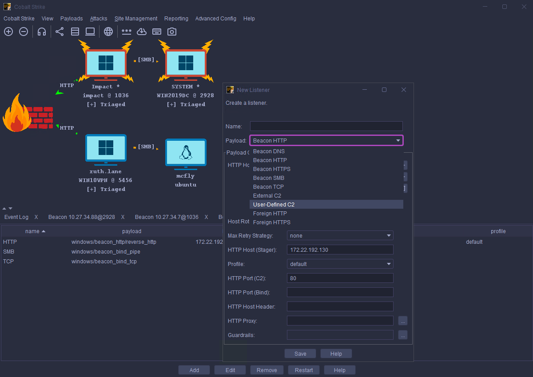Expand the Profile dropdown
Viewport: 533px width, 377px height.
(x=340, y=264)
